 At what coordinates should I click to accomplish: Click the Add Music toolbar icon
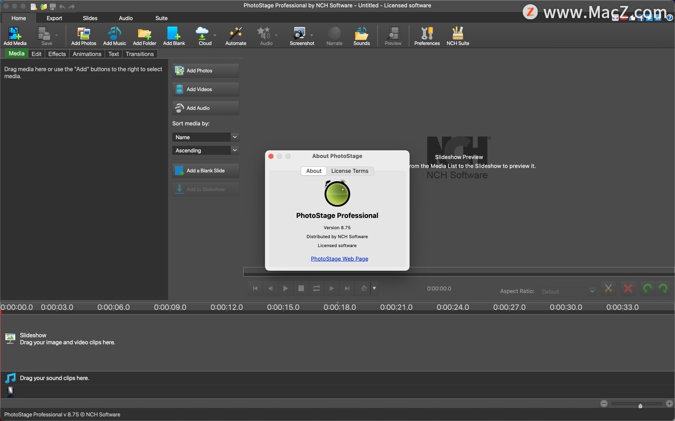[x=114, y=36]
